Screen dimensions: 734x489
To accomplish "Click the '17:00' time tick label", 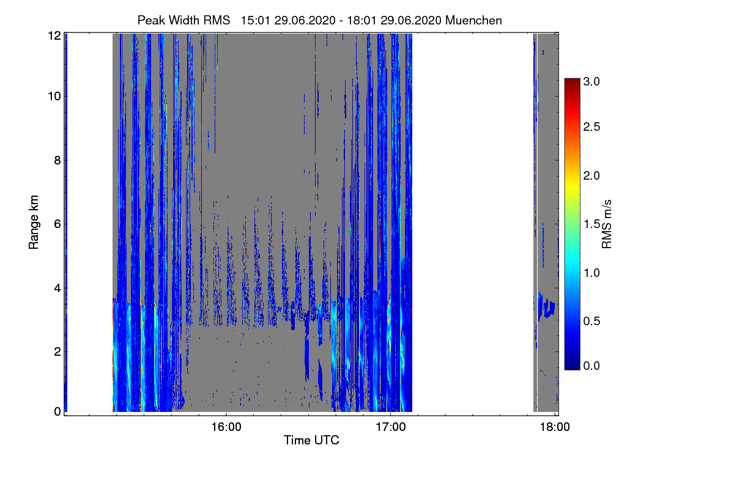I will tap(390, 426).
